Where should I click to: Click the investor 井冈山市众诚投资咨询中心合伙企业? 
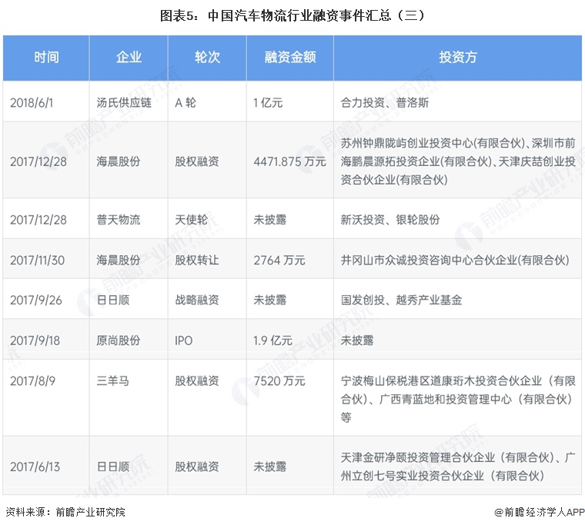(455, 260)
